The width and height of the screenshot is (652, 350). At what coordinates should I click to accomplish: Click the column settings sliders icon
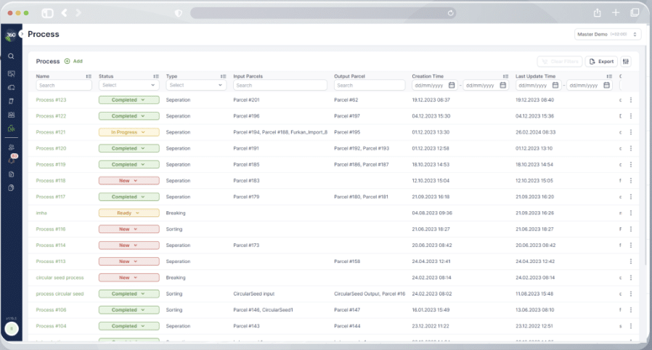coord(627,62)
